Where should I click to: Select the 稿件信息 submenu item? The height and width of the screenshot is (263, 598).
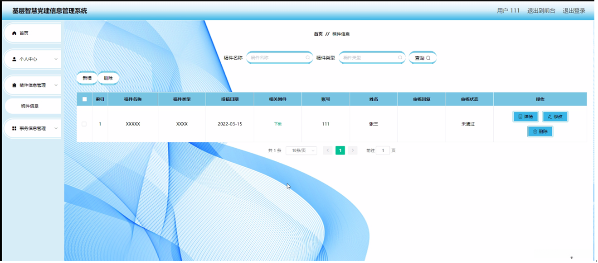point(32,106)
